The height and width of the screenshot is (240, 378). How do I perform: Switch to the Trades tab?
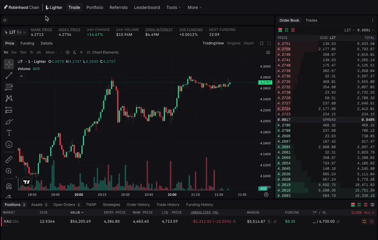[x=311, y=20]
